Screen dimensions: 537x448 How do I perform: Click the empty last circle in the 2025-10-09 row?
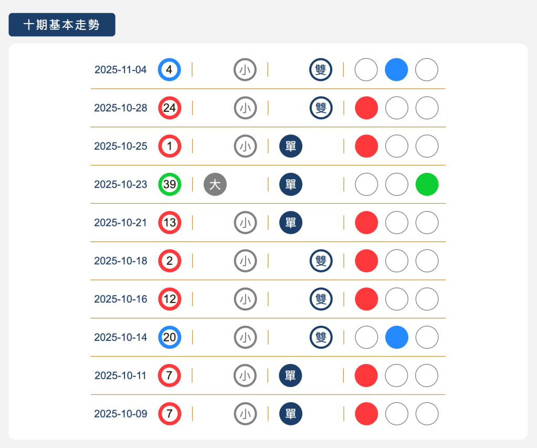point(427,413)
